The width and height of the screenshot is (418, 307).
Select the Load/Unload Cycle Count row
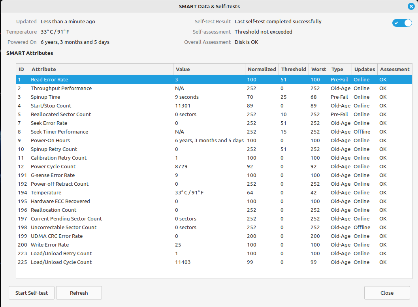[x=61, y=262]
